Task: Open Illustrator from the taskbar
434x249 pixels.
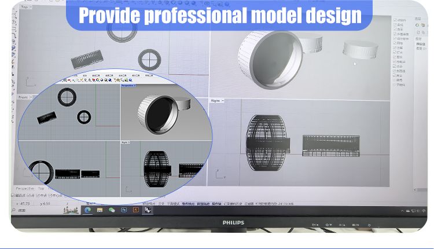Action: tap(136, 210)
